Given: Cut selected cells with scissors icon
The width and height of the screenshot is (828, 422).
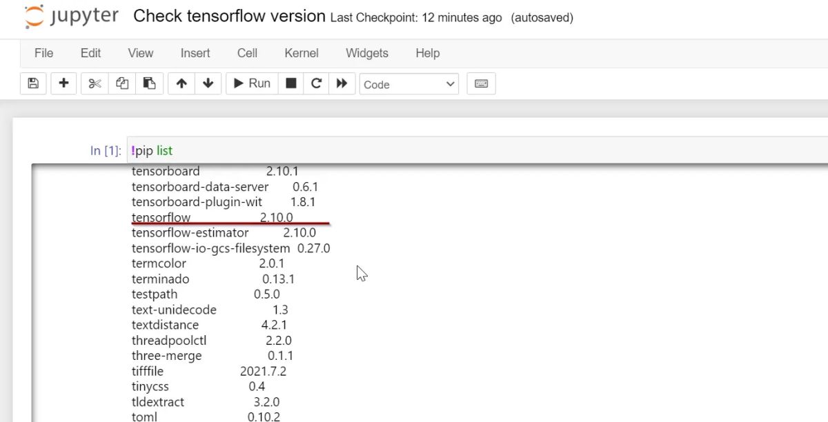Looking at the screenshot, I should point(95,83).
